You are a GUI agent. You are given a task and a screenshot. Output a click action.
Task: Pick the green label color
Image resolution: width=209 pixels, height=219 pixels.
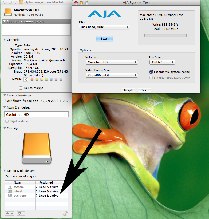tap(46, 79)
